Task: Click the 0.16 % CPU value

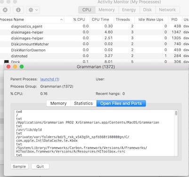Action: [44, 94]
